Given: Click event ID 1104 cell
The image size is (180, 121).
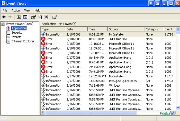Looking at the screenshot, I should (168, 90).
